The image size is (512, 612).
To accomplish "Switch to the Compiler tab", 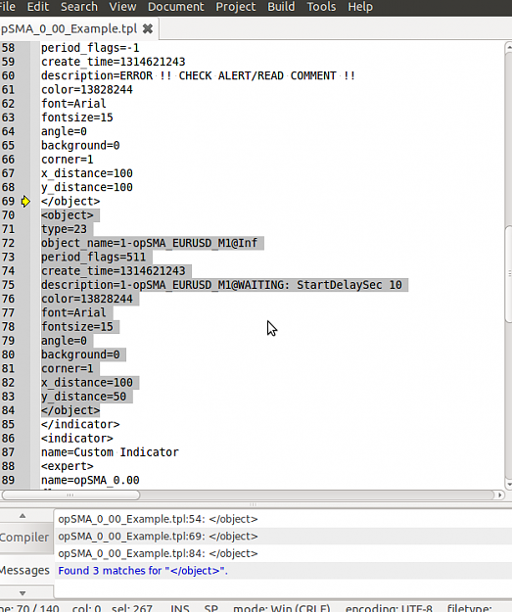I will pos(24,538).
